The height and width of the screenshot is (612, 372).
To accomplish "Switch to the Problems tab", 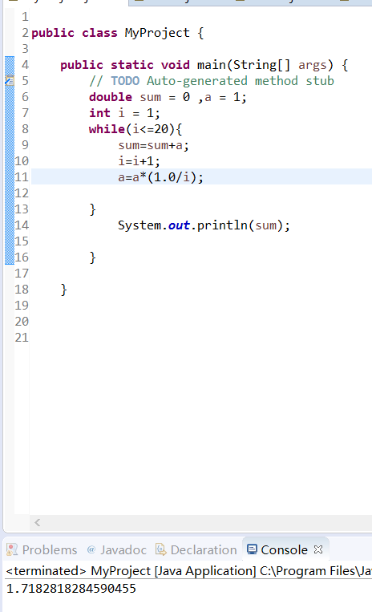I will (42, 549).
